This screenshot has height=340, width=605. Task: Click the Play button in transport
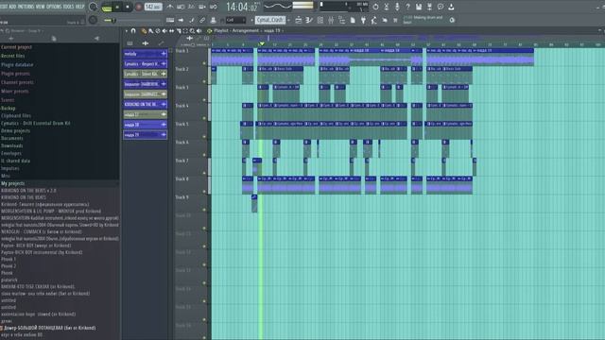[x=117, y=7]
